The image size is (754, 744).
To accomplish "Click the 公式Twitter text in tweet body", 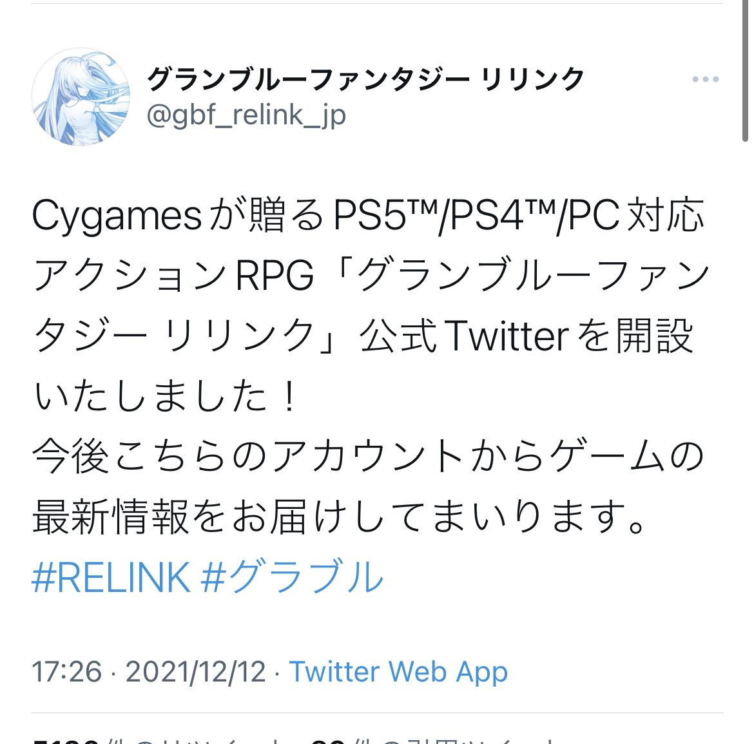I will click(465, 336).
